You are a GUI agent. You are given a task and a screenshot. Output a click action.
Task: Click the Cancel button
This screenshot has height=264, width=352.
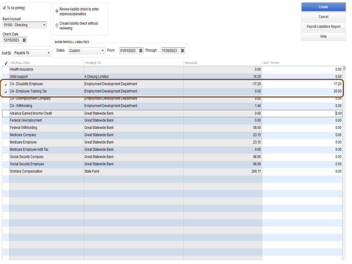(x=323, y=16)
